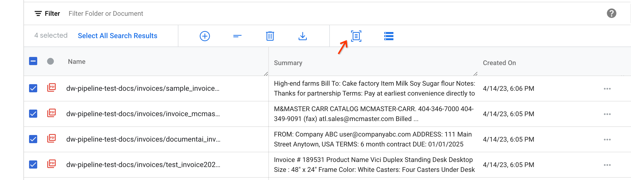Viewport: 631px width, 180px height.
Task: Sort by the Name column header
Action: click(76, 62)
